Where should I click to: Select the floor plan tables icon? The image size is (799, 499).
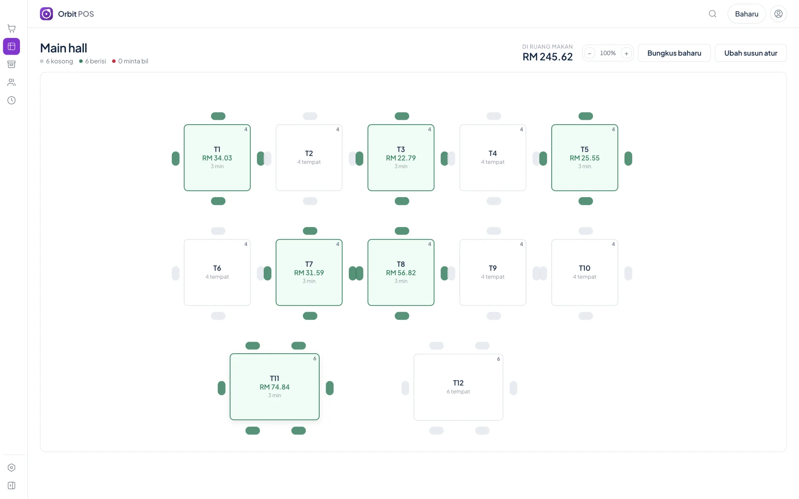tap(12, 46)
